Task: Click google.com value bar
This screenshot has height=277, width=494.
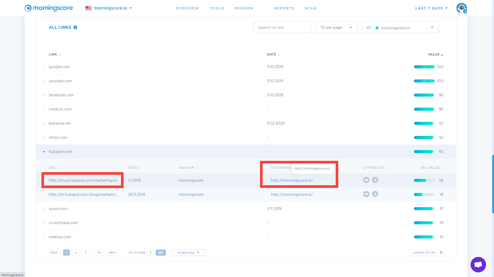Action: pyautogui.click(x=424, y=67)
